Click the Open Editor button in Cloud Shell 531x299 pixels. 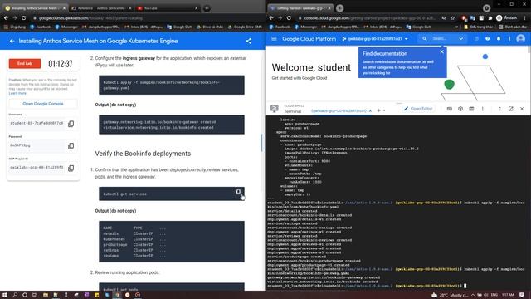coord(418,109)
